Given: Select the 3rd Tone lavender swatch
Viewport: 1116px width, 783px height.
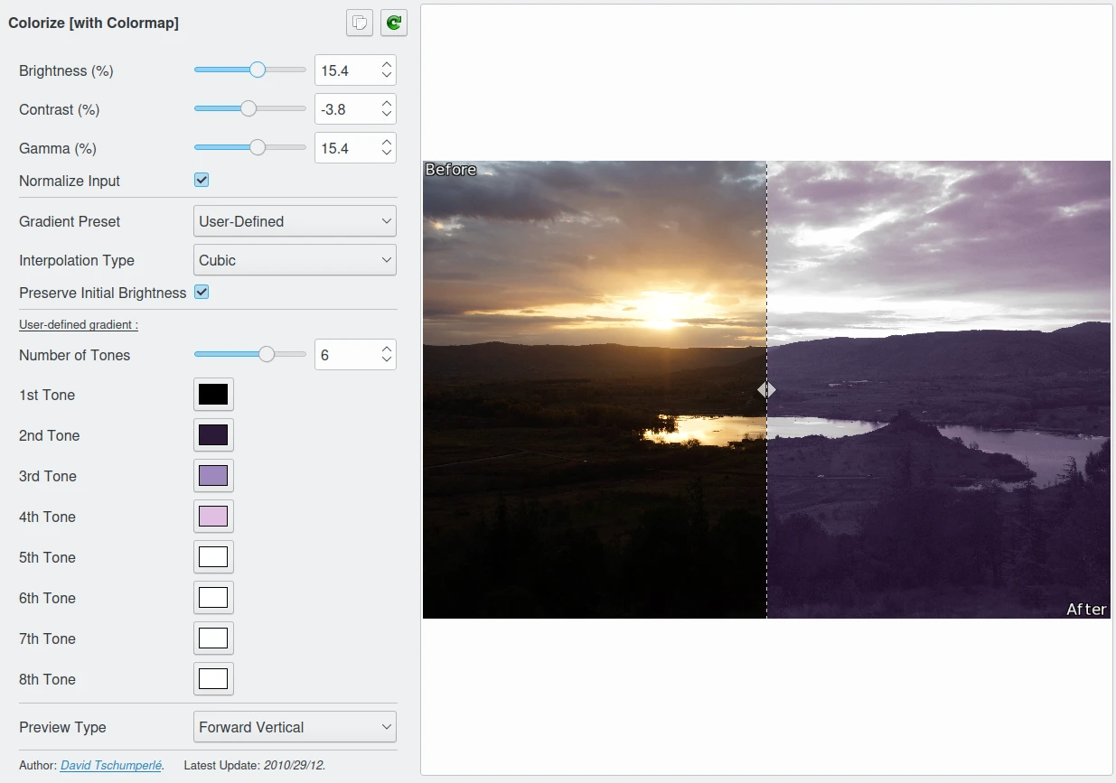Looking at the screenshot, I should (x=213, y=476).
